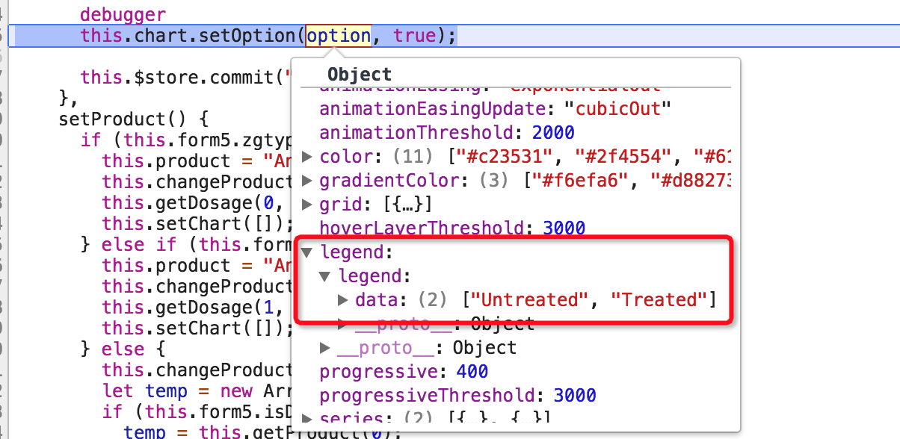Expand the color array property
The width and height of the screenshot is (900, 439).
[x=307, y=156]
